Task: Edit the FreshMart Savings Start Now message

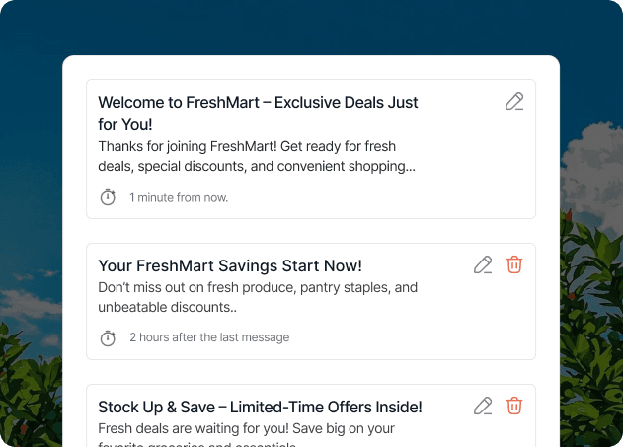Action: point(482,264)
